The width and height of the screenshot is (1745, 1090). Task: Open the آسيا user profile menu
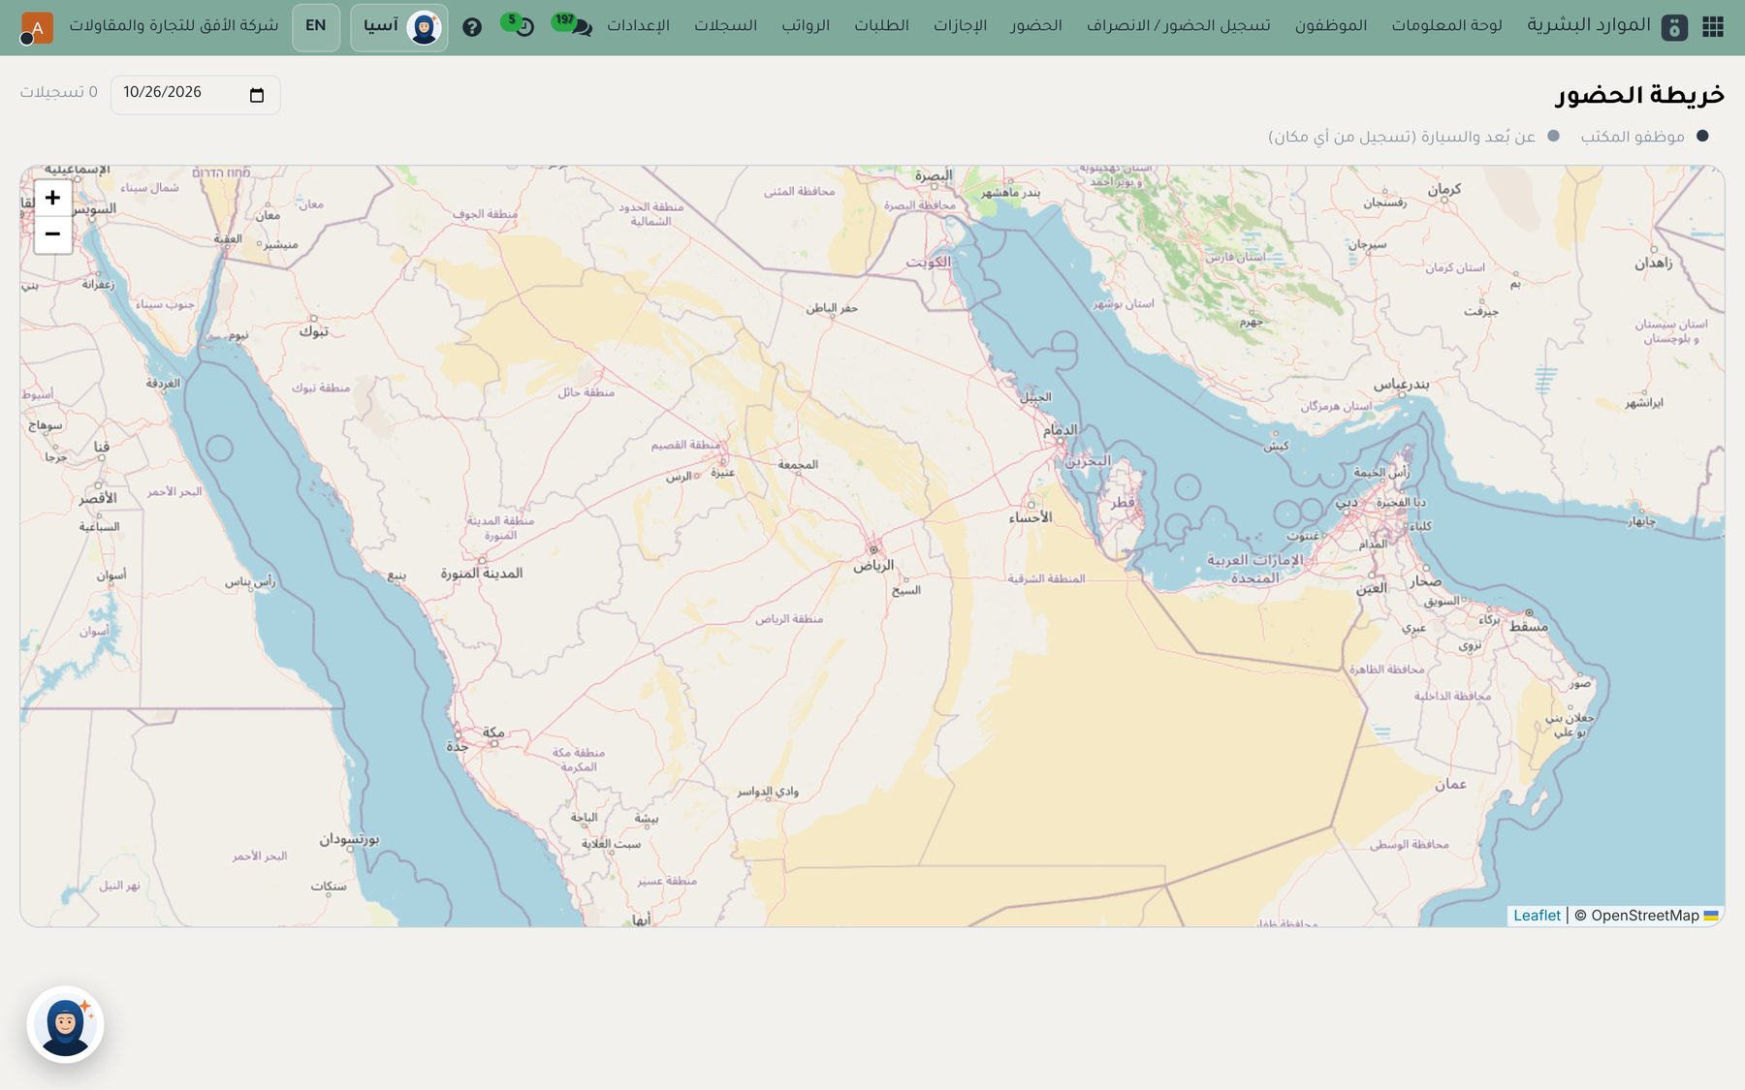(398, 27)
